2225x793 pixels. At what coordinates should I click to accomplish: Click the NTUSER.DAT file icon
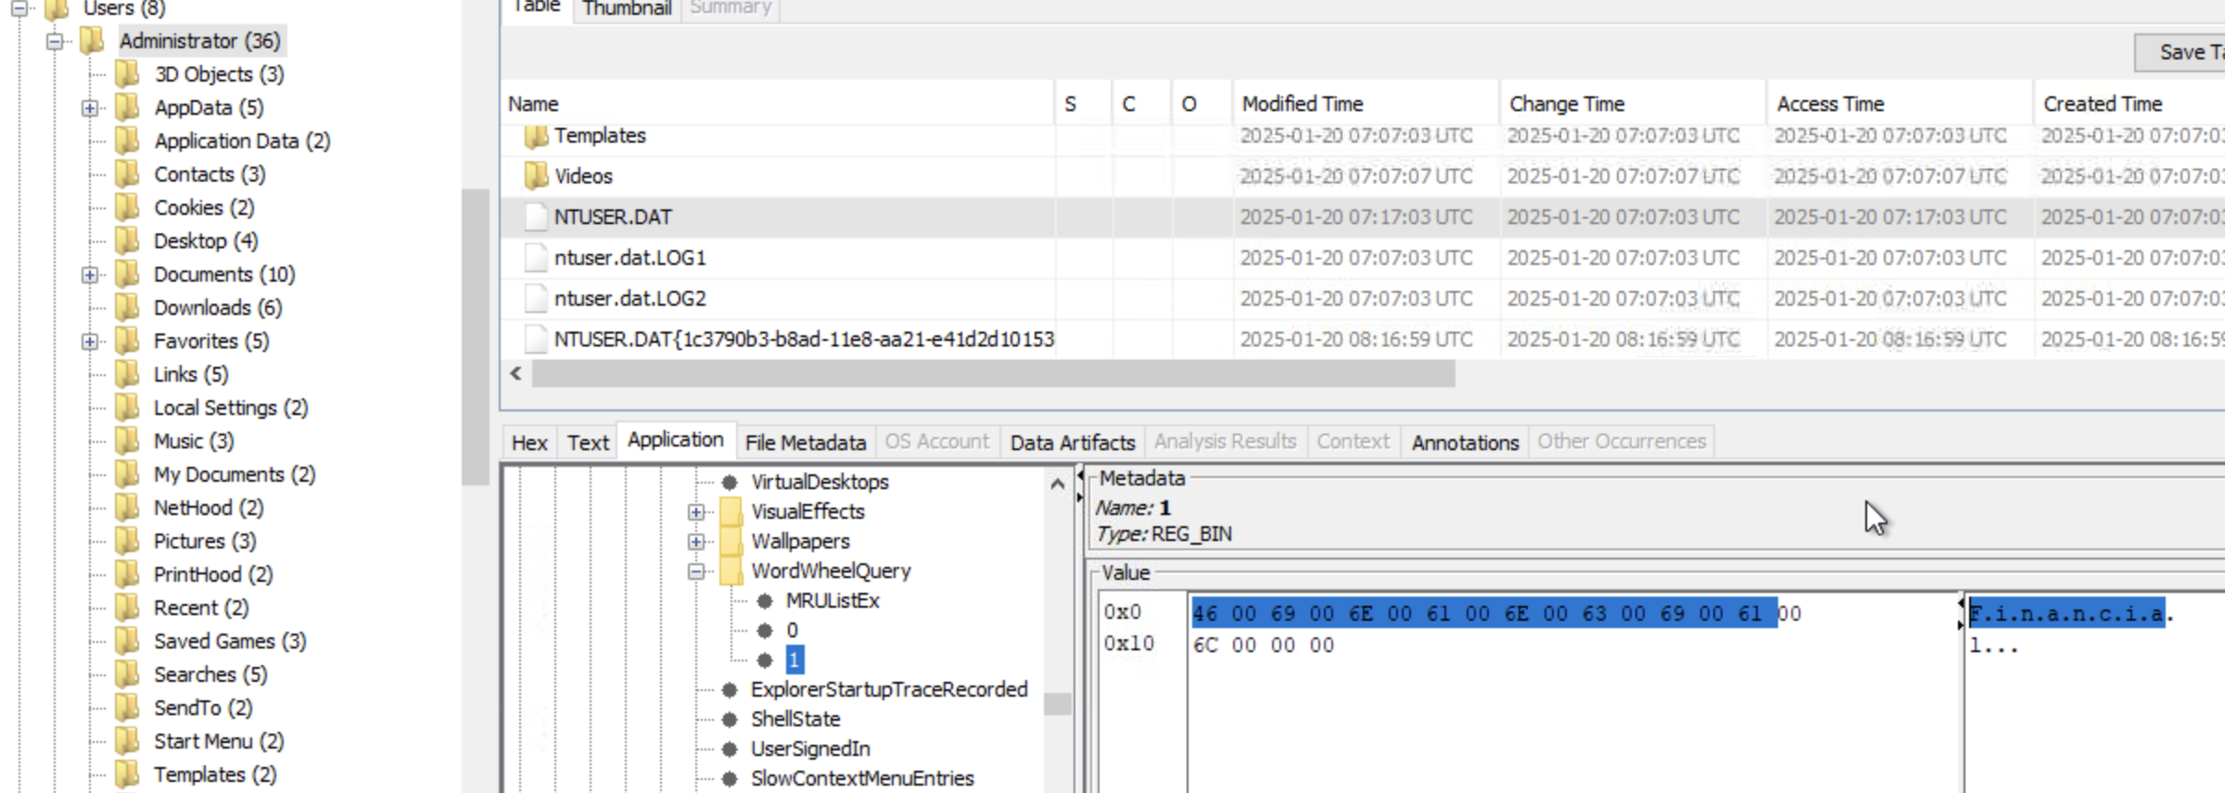click(x=536, y=217)
